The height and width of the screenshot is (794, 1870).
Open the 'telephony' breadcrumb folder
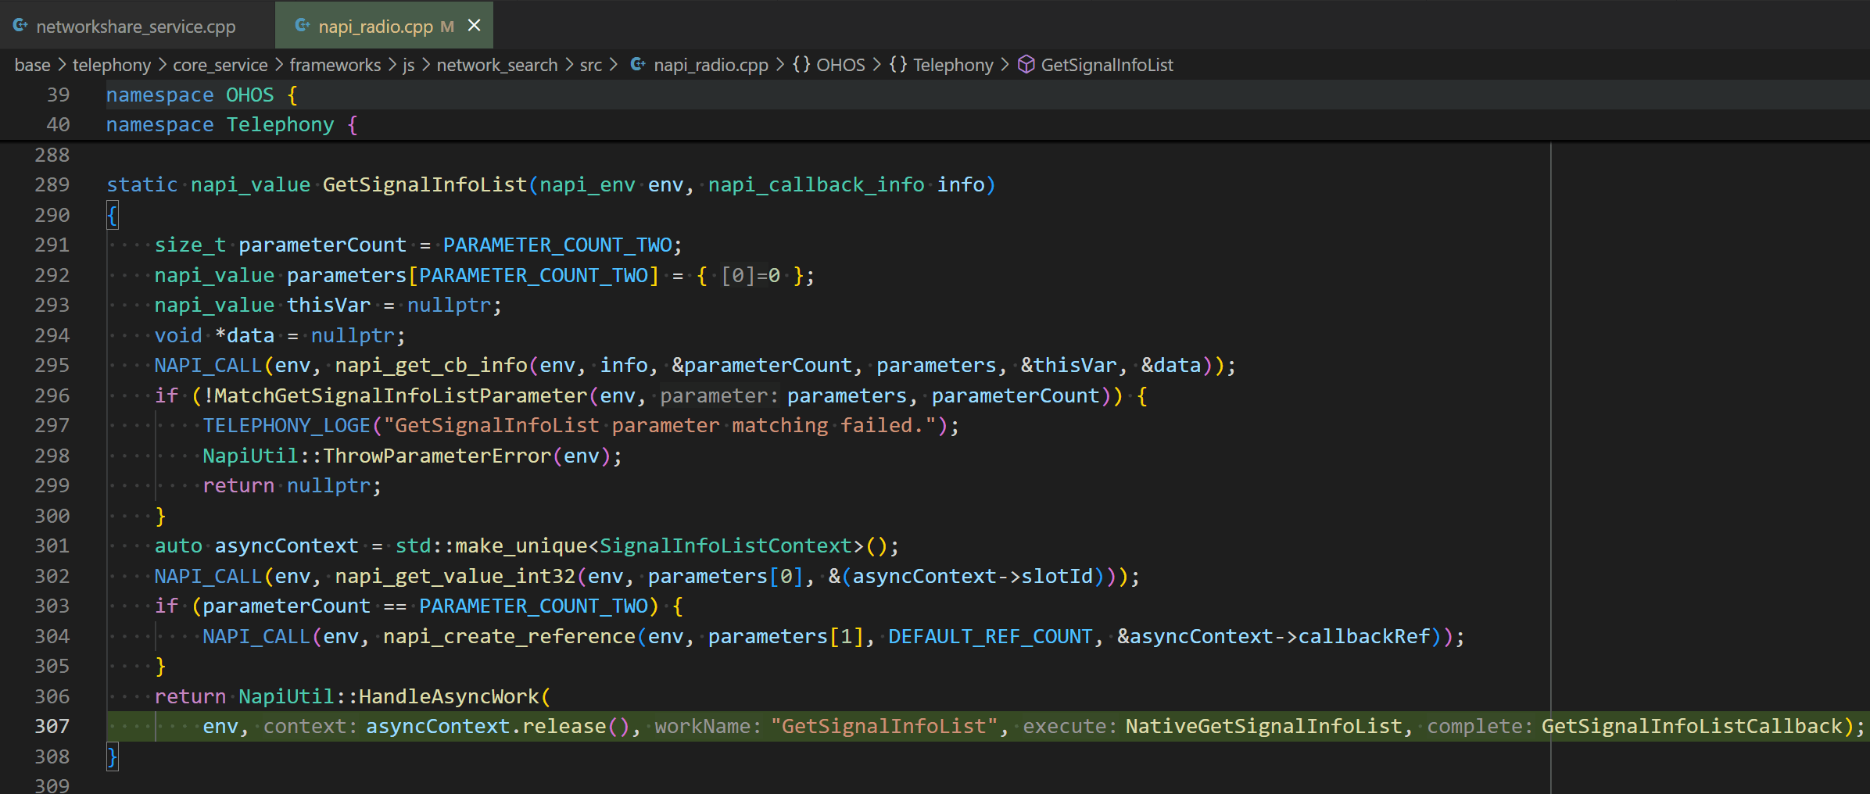pyautogui.click(x=112, y=65)
